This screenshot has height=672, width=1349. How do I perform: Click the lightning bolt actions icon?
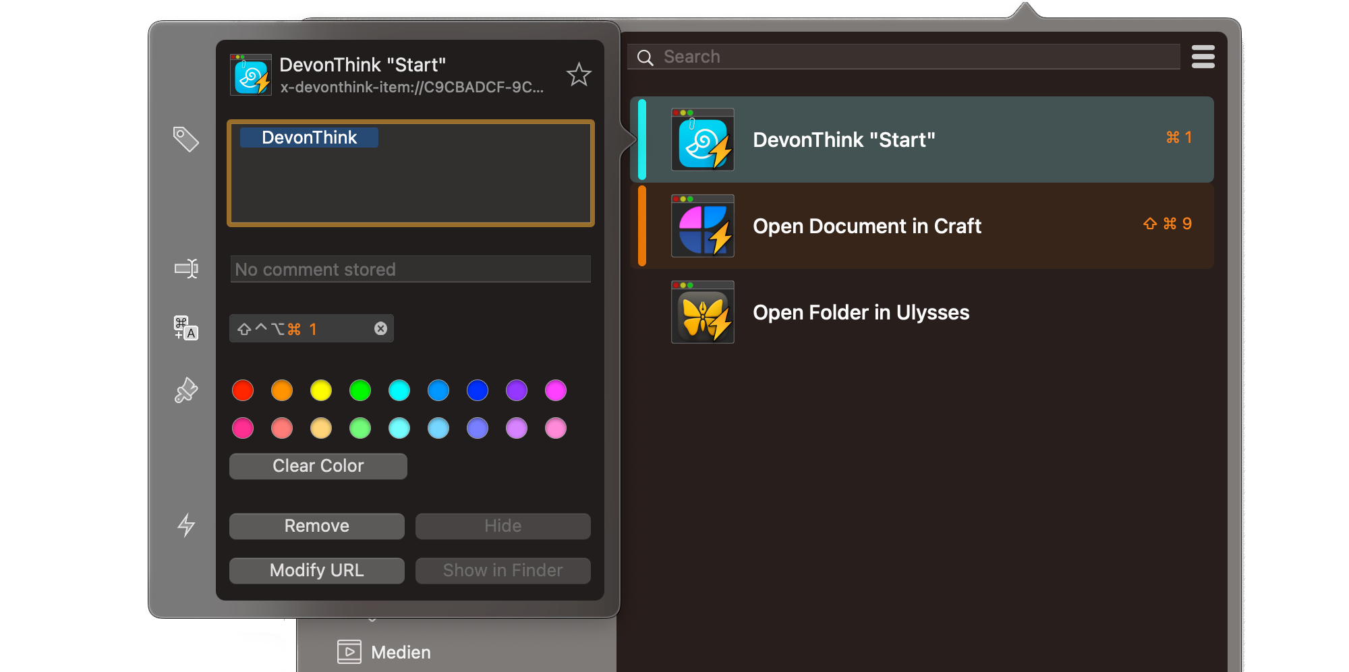[x=186, y=524]
